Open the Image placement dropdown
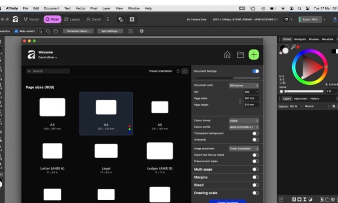338x203 pixels. click(x=244, y=148)
